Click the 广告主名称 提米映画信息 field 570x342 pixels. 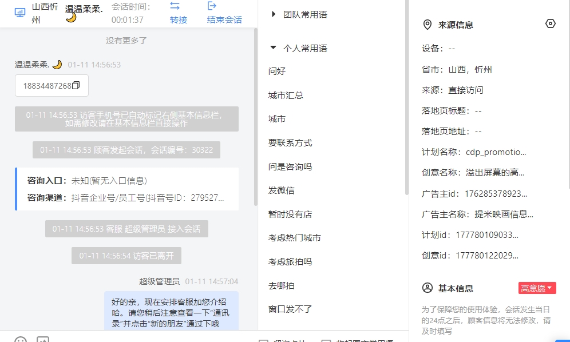(478, 214)
